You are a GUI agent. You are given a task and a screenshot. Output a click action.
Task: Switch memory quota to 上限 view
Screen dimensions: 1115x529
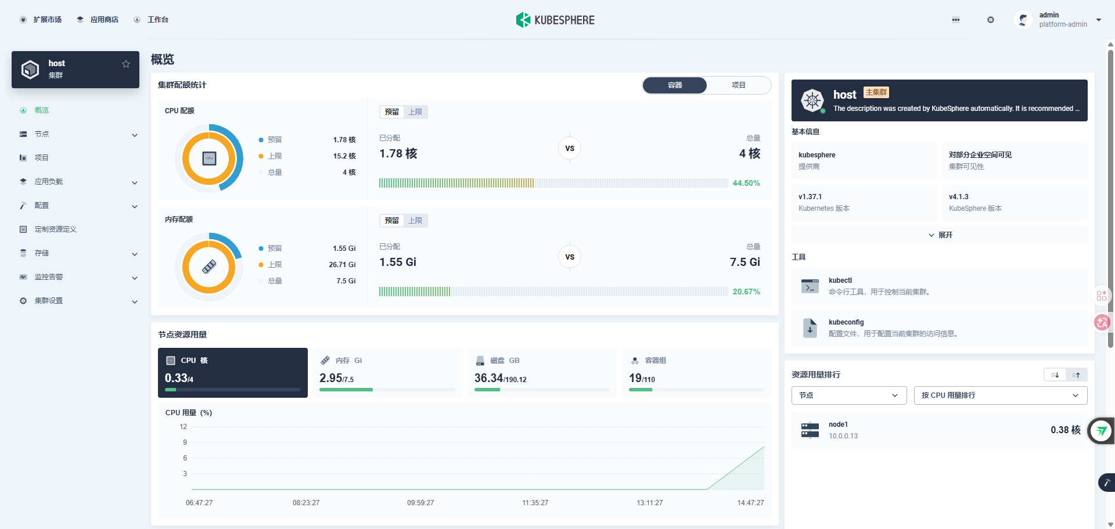tap(415, 221)
